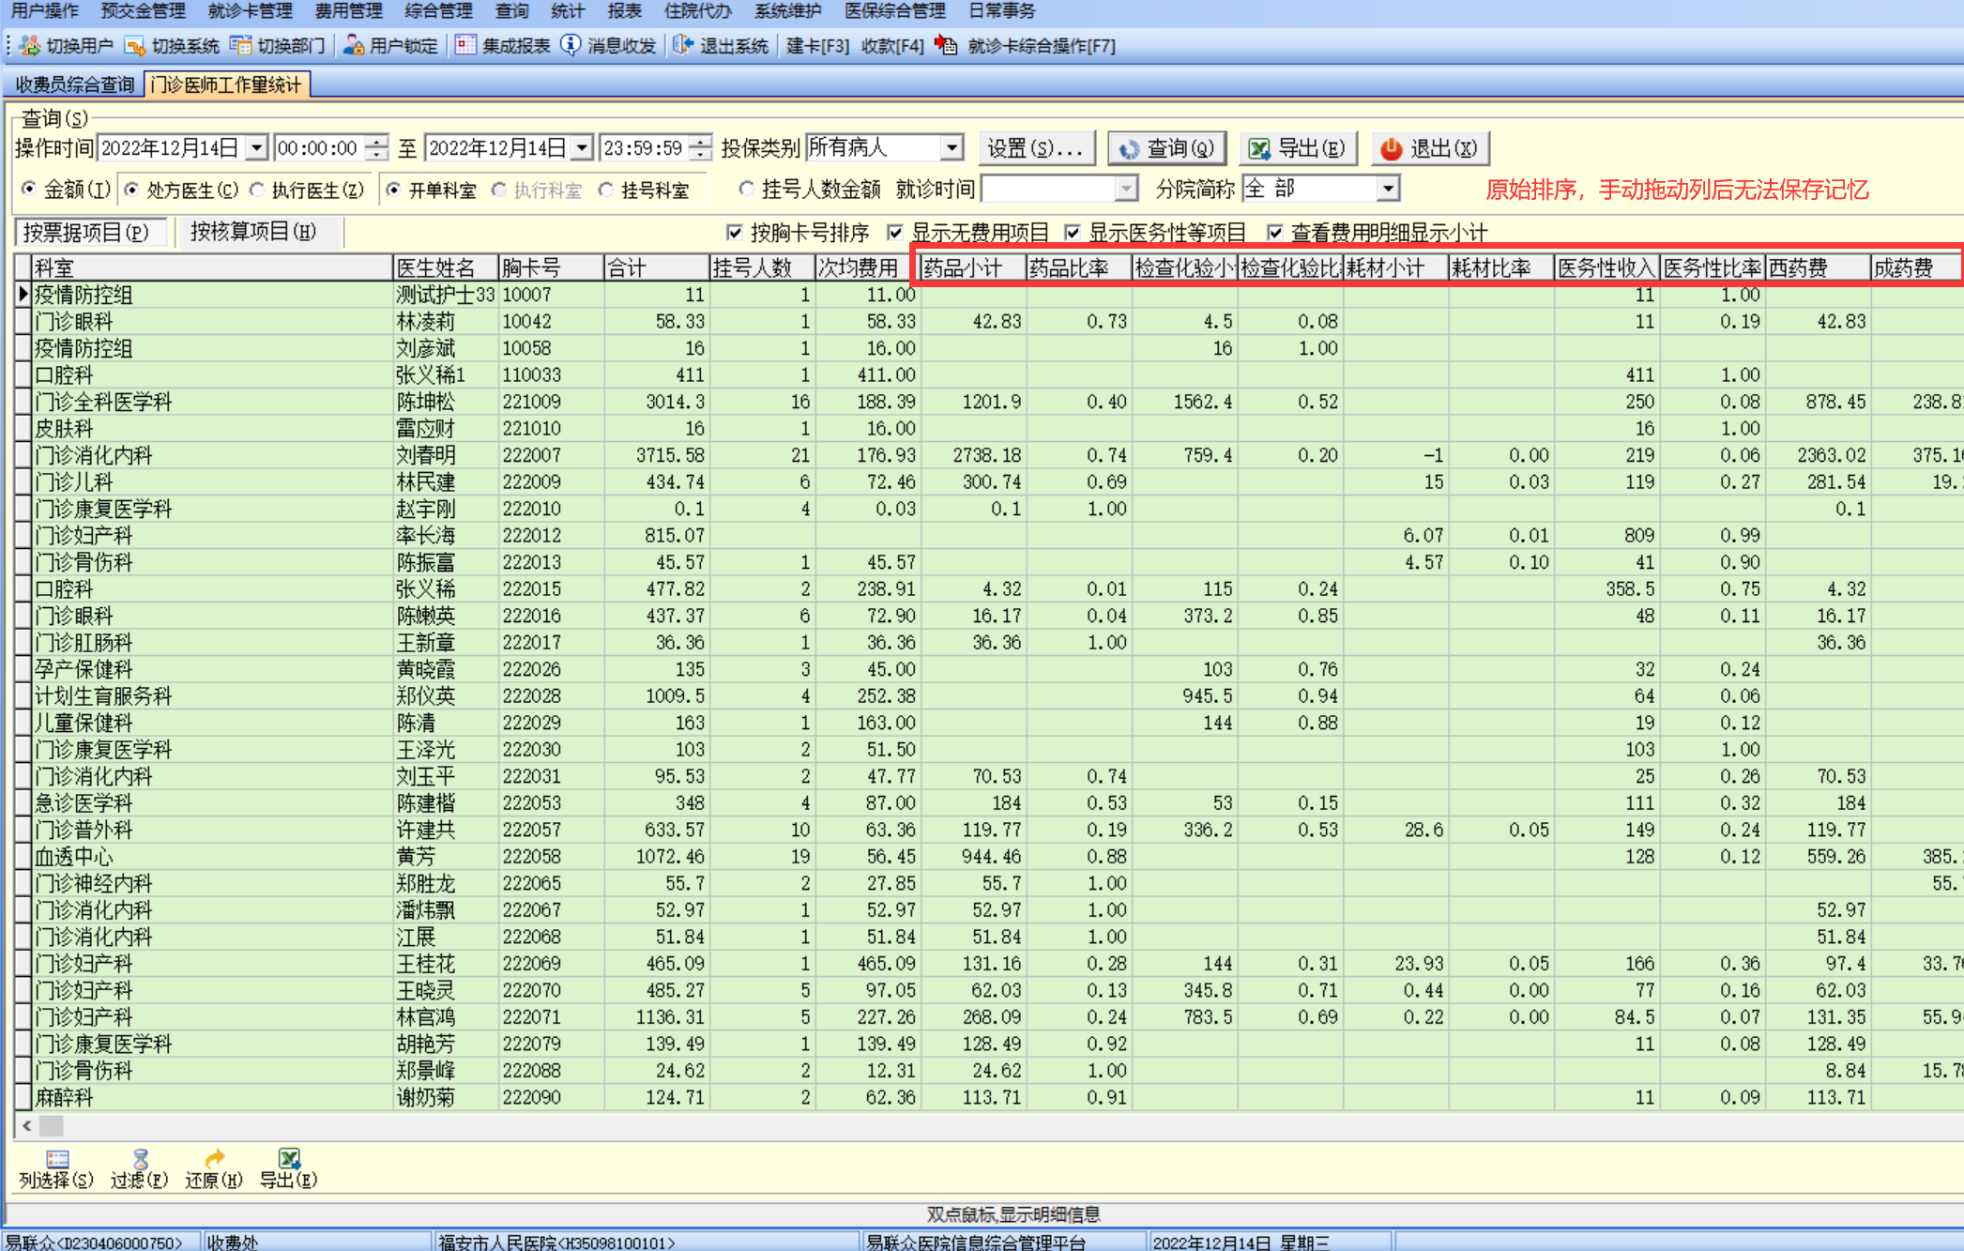Click the 查询 query button
Screen dimensions: 1964x1251
[1166, 147]
